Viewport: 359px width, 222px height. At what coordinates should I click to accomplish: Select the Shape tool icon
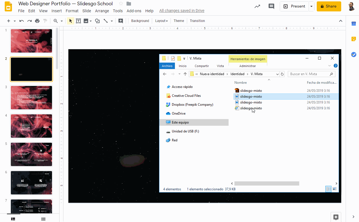click(97, 21)
